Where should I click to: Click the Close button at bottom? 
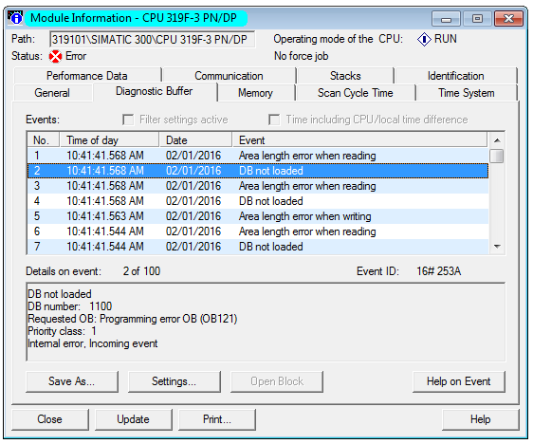pos(50,419)
